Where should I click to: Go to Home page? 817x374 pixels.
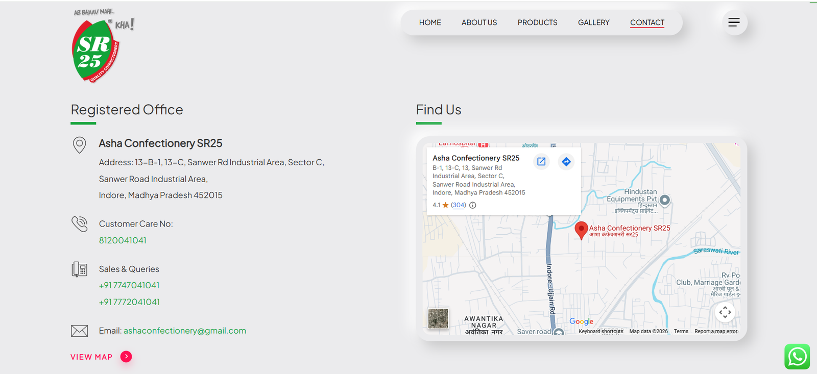pyautogui.click(x=430, y=22)
